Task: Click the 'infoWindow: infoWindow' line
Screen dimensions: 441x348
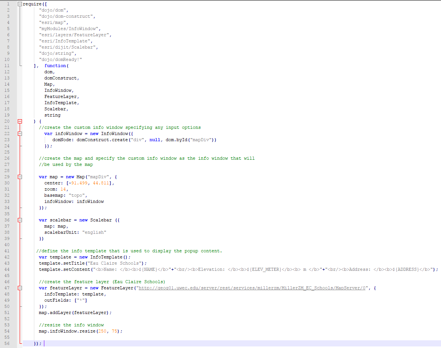Action: tap(74, 202)
